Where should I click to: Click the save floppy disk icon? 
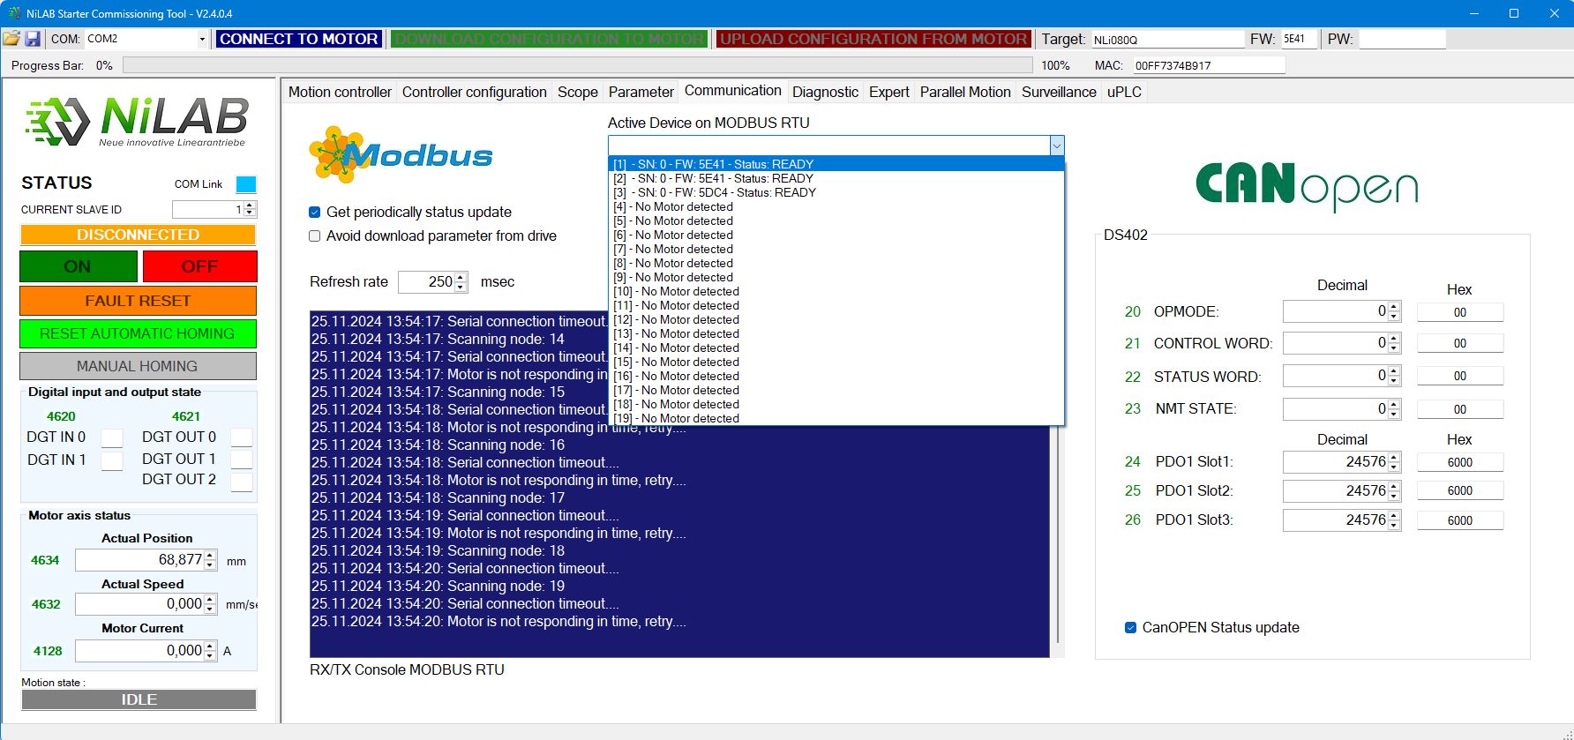coord(33,39)
